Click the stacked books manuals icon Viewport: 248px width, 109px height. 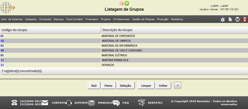click(x=91, y=103)
